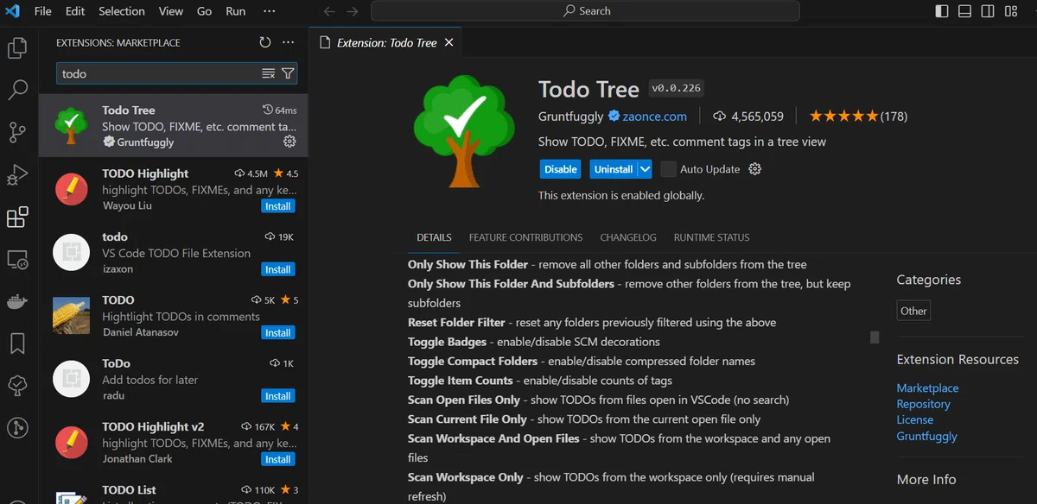Click the title bar Search box
Screen dimensions: 1037x504
(x=585, y=11)
